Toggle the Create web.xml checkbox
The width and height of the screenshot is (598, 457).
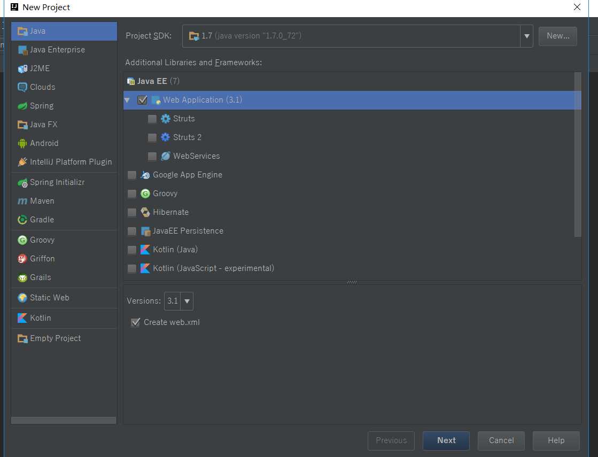tap(135, 322)
